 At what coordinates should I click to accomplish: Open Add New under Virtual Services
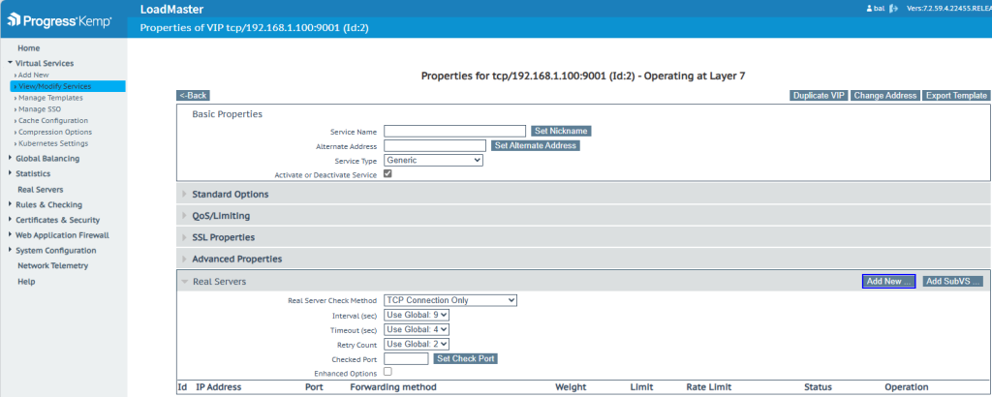coord(33,76)
